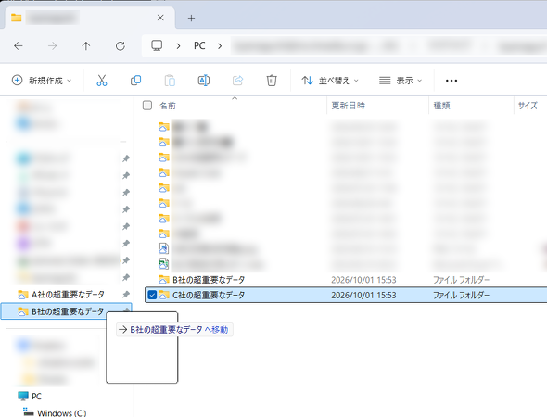Select Windows (C:) drive in navigation tree

pos(61,413)
